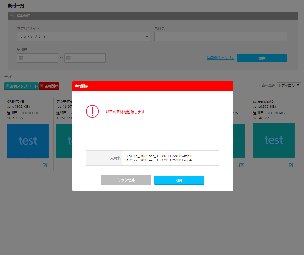Open calendar icon in start date field
Image resolution: width=304 pixels, height=255 pixels.
[x=21, y=58]
